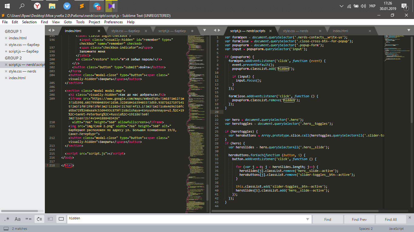Toggle wrap-around search option
This screenshot has height=232, width=414.
click(x=39, y=219)
